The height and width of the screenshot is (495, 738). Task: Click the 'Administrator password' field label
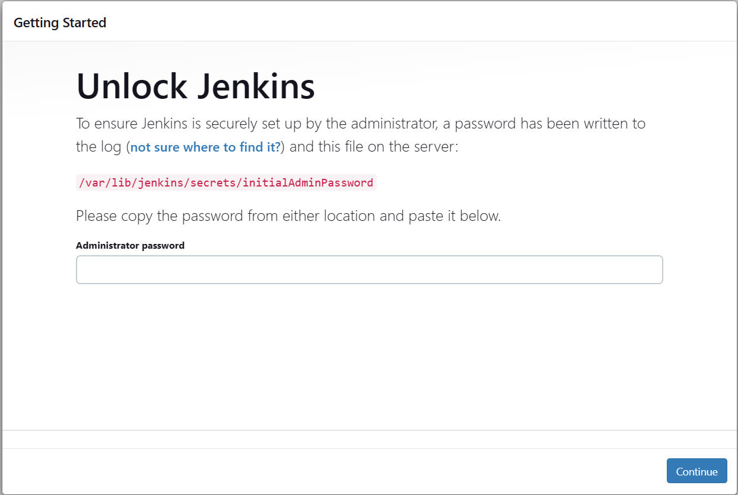[x=130, y=245]
